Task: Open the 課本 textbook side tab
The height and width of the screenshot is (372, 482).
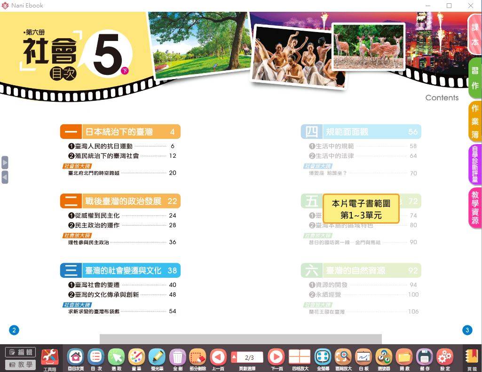Action: pos(474,34)
